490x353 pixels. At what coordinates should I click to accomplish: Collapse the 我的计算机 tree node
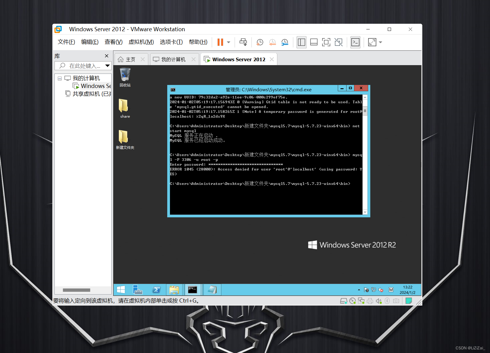tap(60, 78)
